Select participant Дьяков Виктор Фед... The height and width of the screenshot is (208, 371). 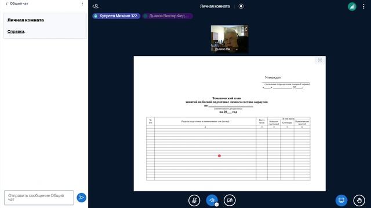click(168, 16)
